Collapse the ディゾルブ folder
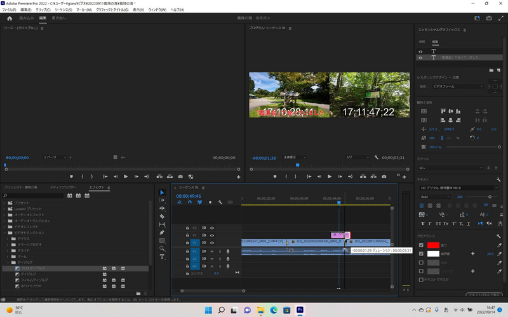The width and height of the screenshot is (508, 317). click(x=8, y=262)
